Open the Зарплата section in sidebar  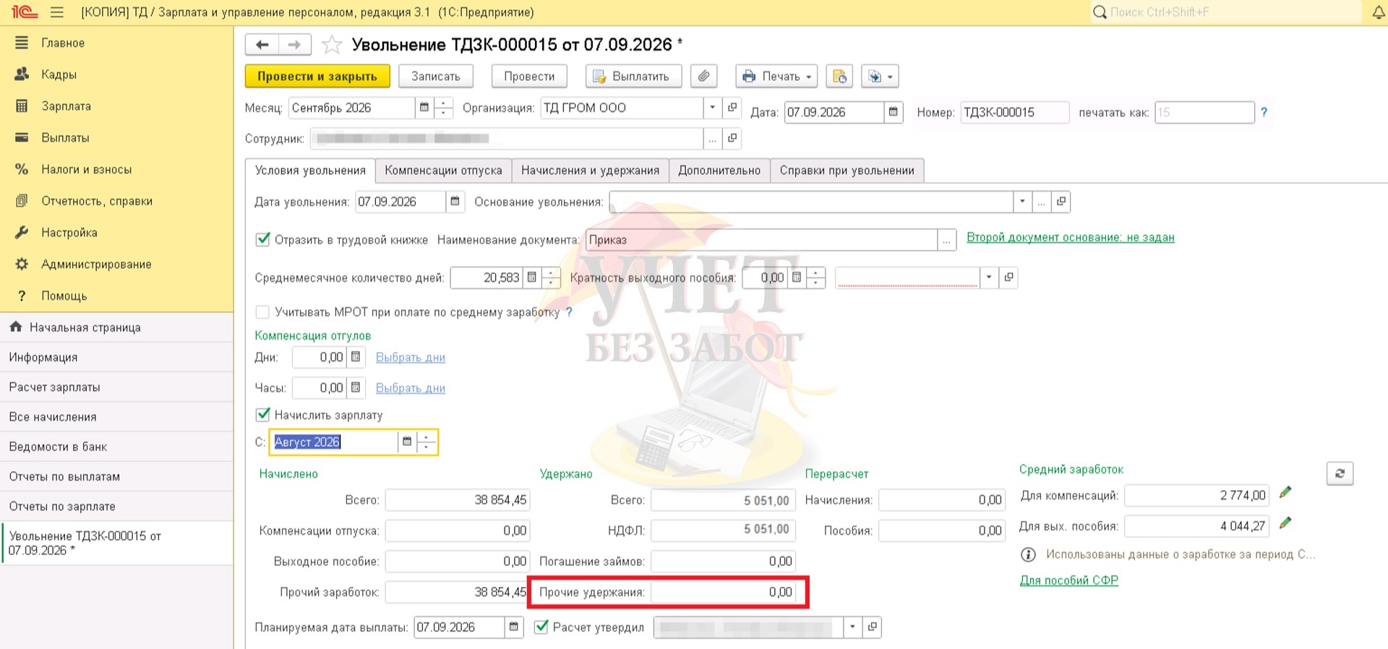(x=66, y=106)
